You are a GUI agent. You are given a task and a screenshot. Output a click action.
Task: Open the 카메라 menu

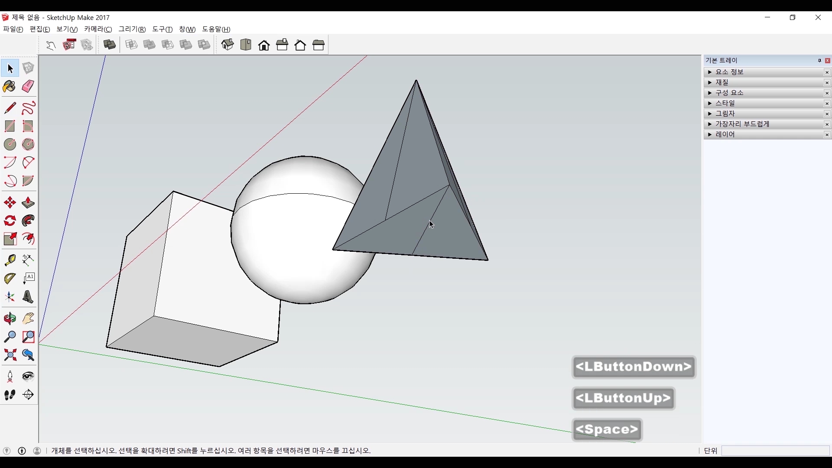click(x=98, y=29)
